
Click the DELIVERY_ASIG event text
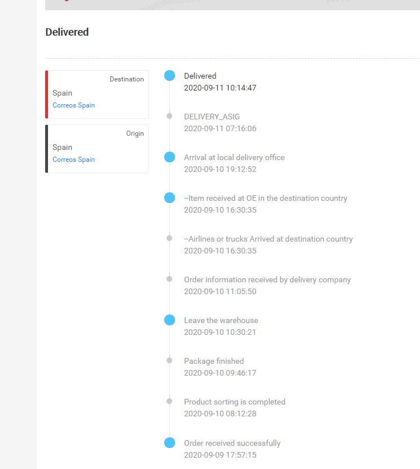[212, 117]
